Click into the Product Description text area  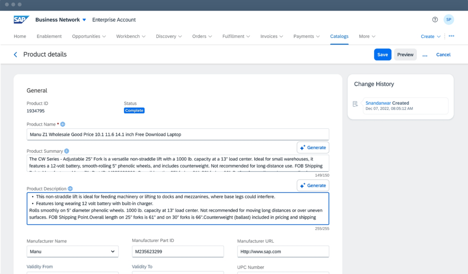[x=178, y=208]
